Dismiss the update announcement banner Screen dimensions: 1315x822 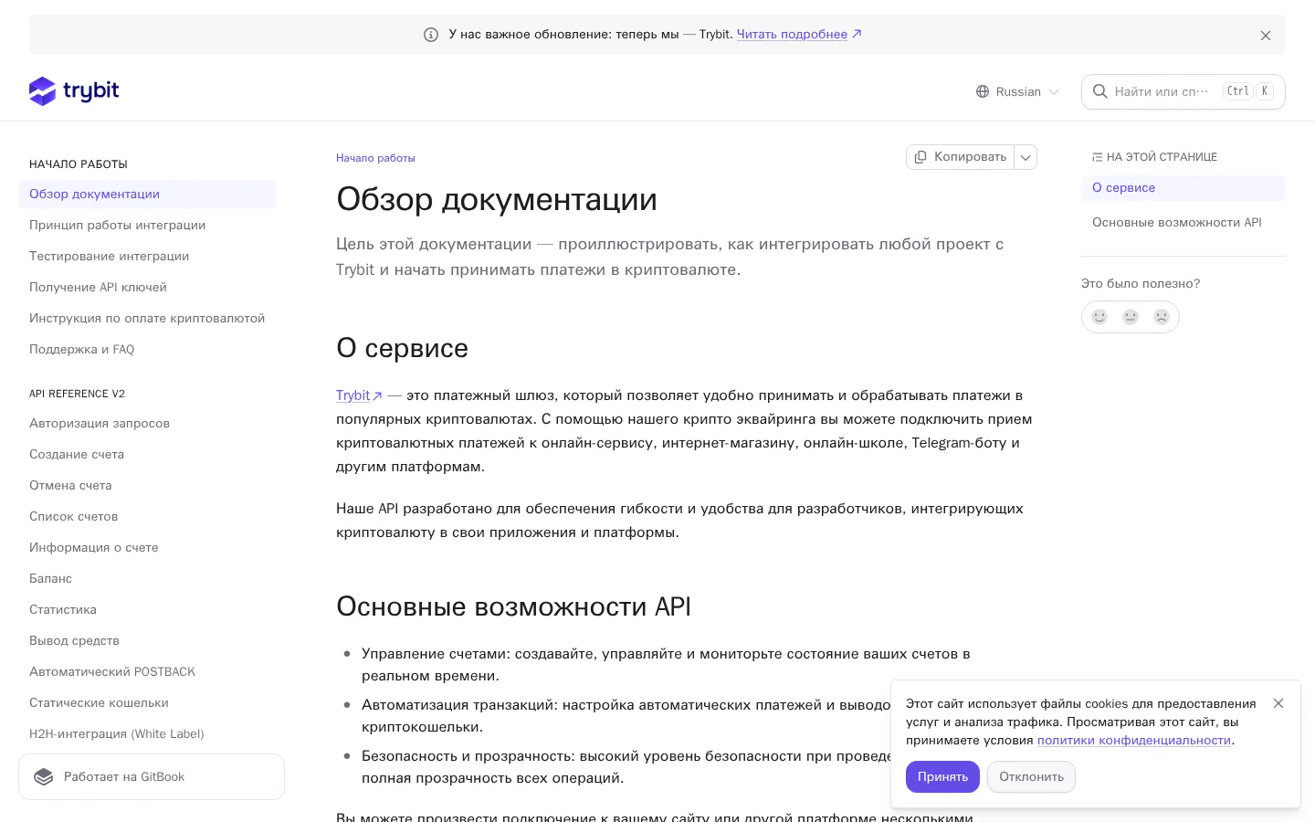coord(1265,36)
